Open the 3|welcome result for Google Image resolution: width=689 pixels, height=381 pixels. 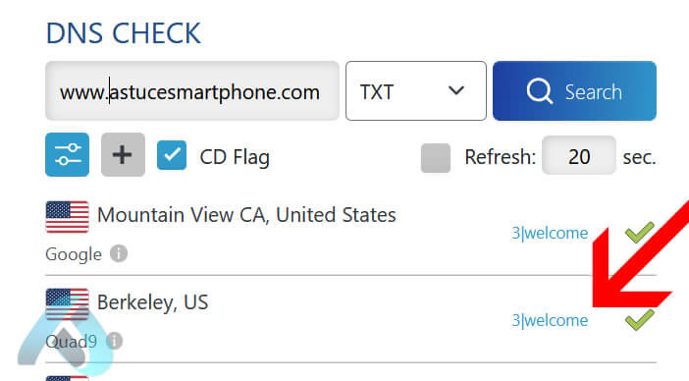(x=550, y=233)
